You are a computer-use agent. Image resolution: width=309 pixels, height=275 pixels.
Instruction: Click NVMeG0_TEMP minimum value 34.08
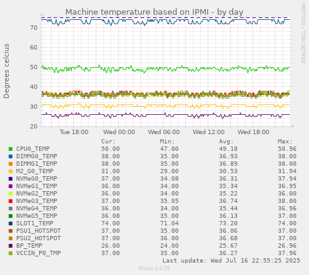tap(169, 179)
